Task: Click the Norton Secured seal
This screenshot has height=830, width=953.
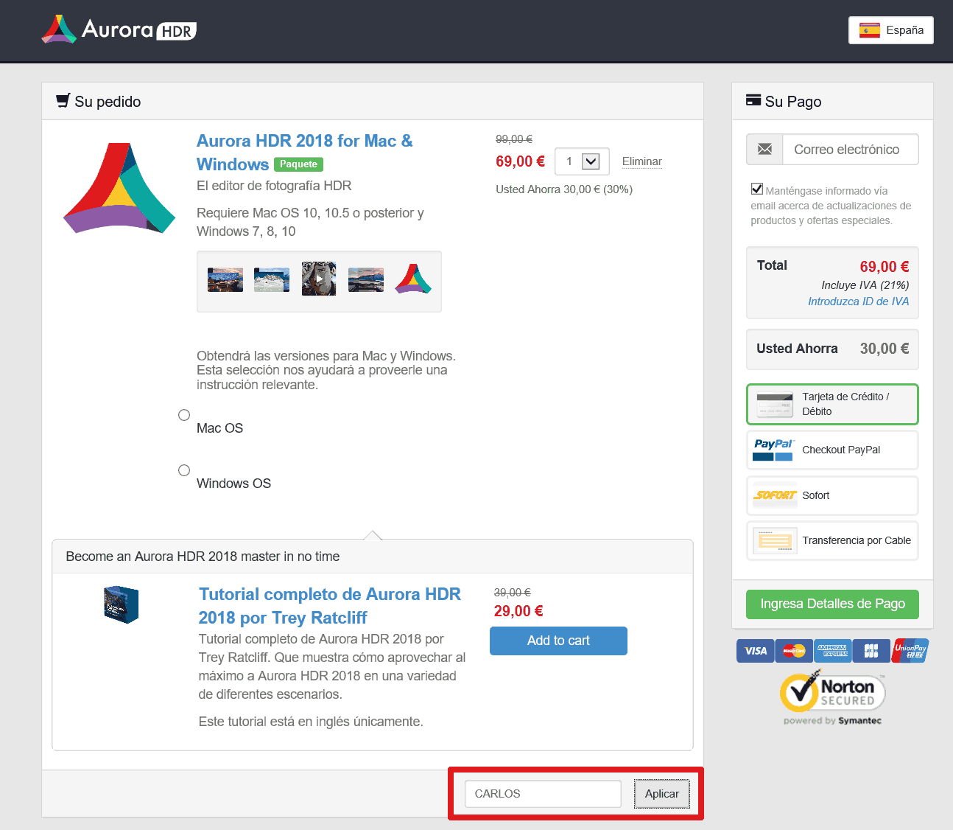Action: 833,697
